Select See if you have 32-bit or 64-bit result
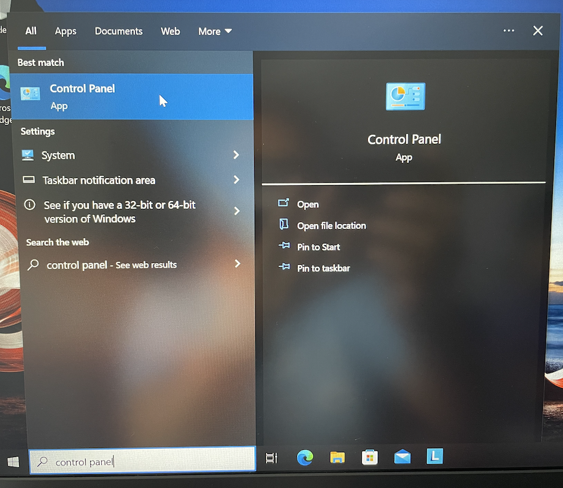This screenshot has width=563, height=488. click(x=132, y=211)
